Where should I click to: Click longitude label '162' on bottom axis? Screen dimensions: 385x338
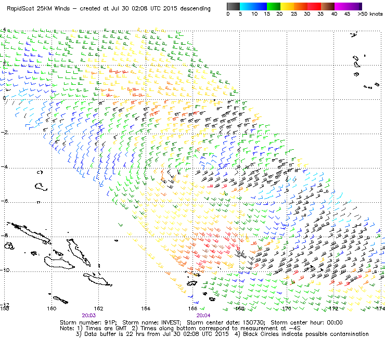98,308
